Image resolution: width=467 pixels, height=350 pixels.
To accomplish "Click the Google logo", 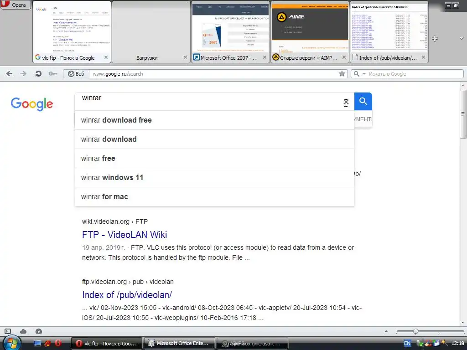I will 32,104.
